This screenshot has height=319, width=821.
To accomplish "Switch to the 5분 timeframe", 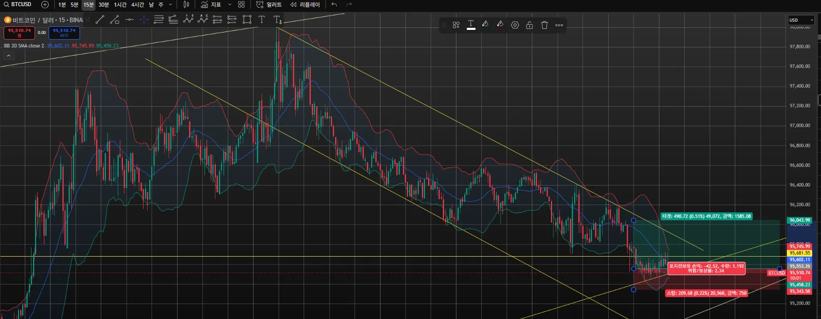I will tap(75, 5).
